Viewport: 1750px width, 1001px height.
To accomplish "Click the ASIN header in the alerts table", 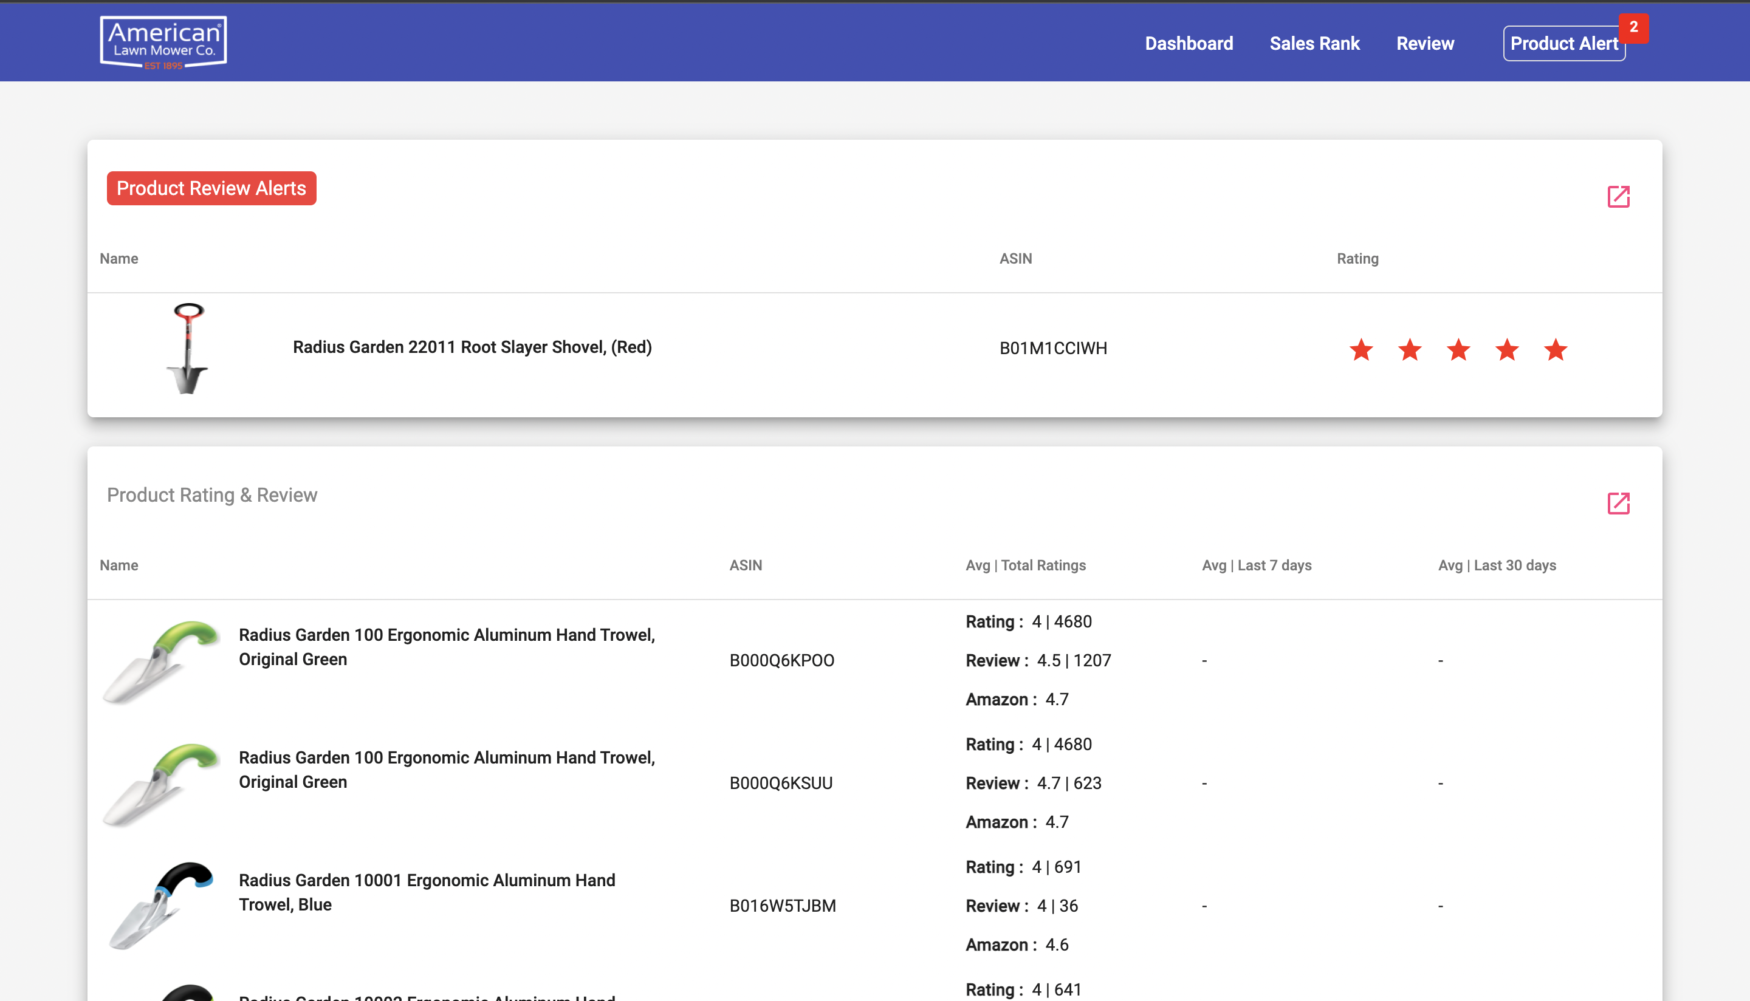I will coord(1015,259).
